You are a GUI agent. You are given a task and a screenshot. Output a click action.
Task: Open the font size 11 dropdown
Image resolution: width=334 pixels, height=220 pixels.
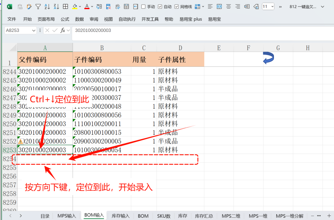pos(272,7)
